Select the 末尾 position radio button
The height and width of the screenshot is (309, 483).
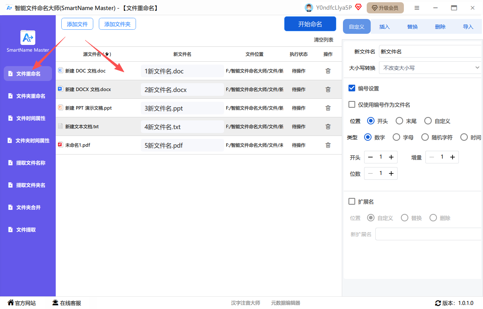(399, 121)
